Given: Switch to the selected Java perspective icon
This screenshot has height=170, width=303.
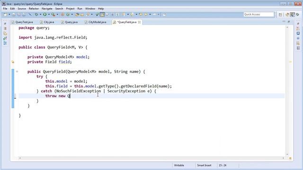Looking at the screenshot, I should click(292, 15).
